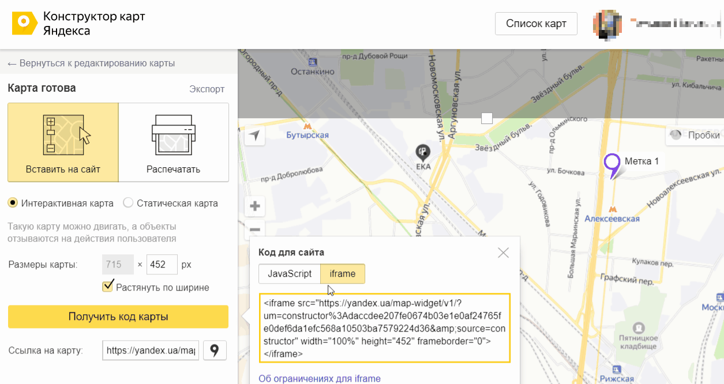Close the Код для сайта popup
Viewport: 724px width, 384px height.
tap(503, 253)
